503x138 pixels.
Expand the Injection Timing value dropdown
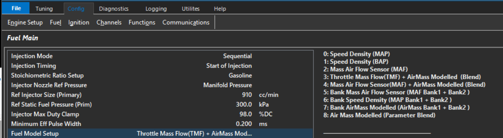tap(229, 66)
